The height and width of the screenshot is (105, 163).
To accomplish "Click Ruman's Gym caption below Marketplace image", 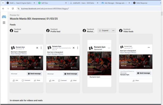I will 95,77.
